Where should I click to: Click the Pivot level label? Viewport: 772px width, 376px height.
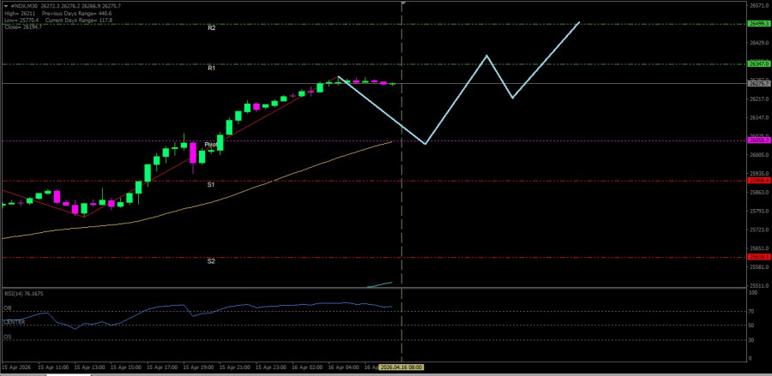pos(211,145)
